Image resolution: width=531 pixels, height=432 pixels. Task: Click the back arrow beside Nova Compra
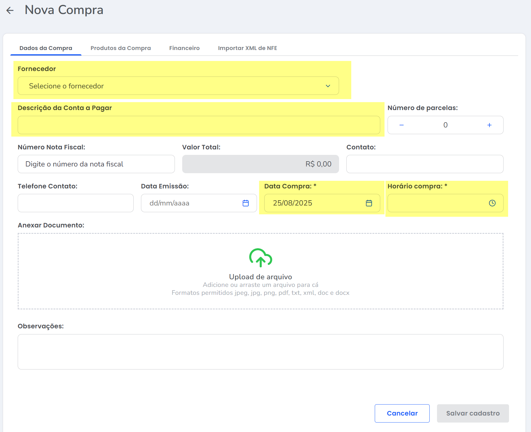[10, 10]
